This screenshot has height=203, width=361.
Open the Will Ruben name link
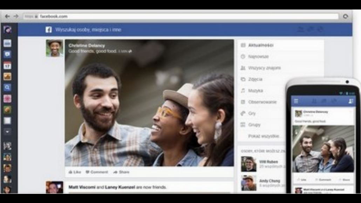(x=268, y=162)
